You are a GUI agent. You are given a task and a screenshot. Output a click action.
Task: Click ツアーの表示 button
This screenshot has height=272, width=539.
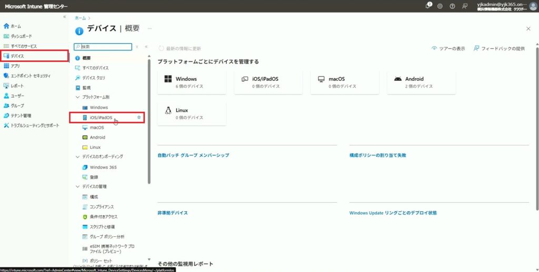pyautogui.click(x=448, y=49)
